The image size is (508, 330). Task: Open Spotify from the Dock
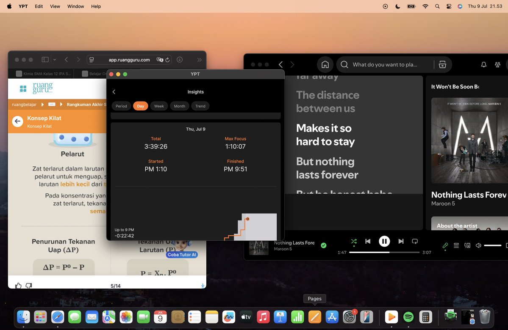[x=408, y=317]
